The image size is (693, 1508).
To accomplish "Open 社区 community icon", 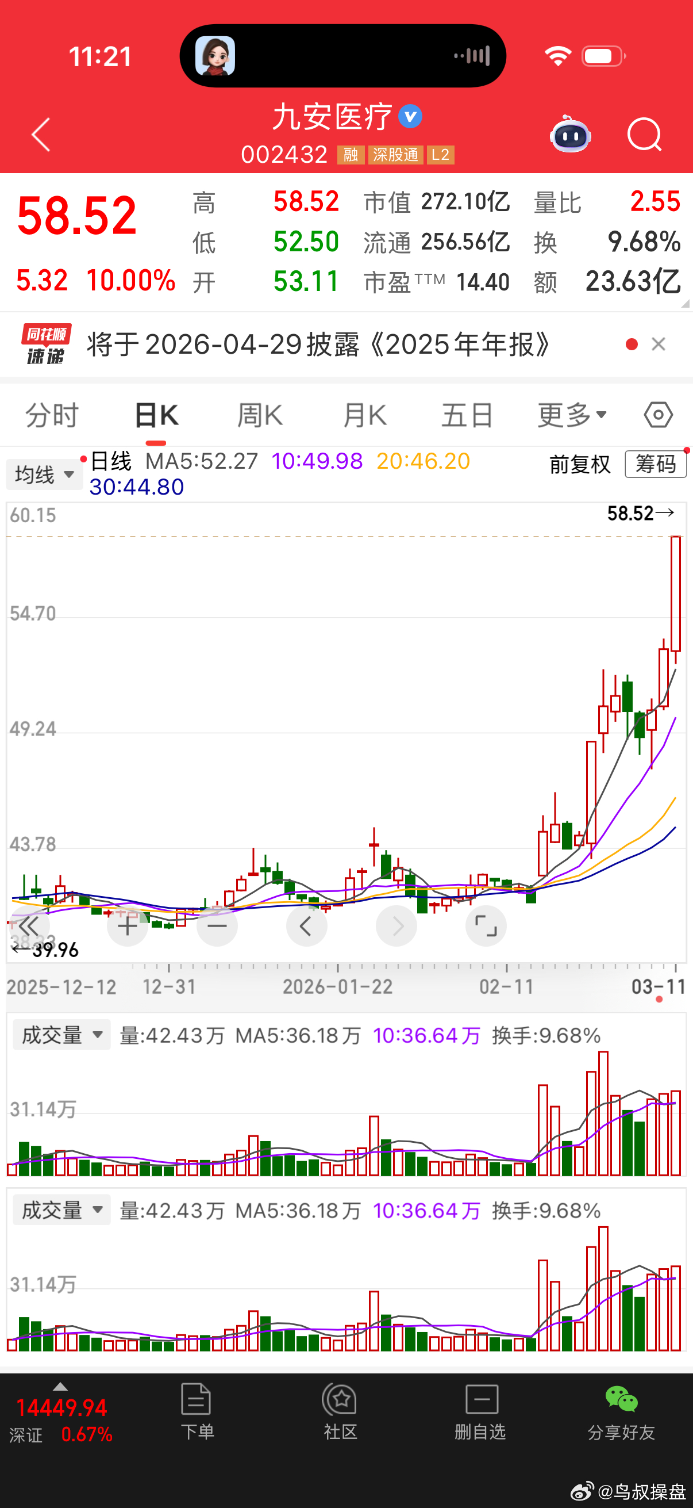I will point(340,1412).
